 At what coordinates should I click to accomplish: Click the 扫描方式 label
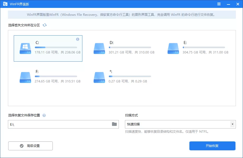(x=132, y=115)
